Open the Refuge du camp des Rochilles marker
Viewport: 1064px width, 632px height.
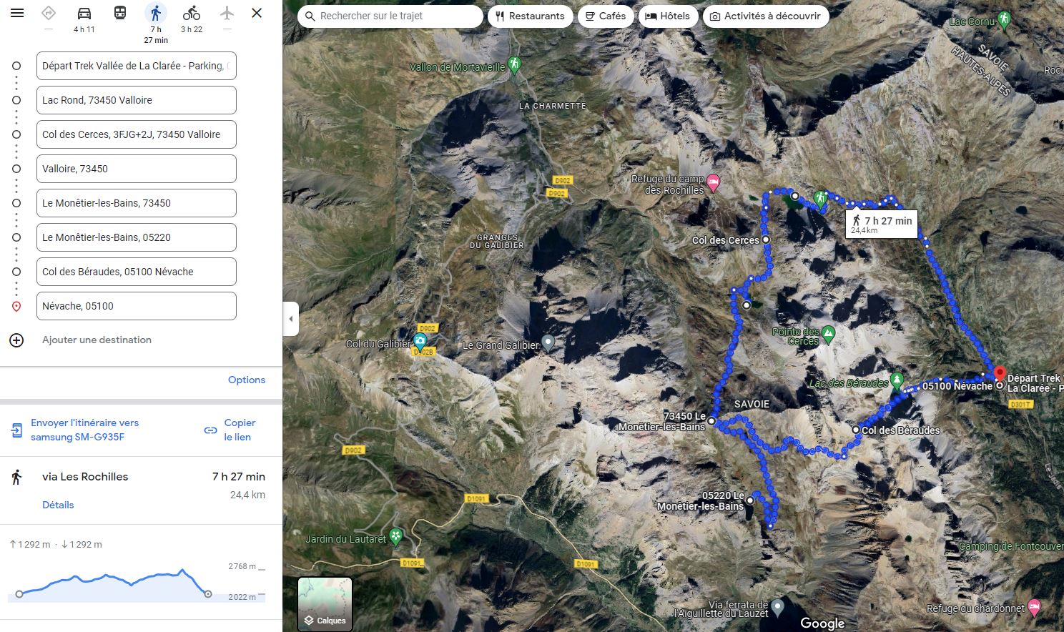click(x=713, y=184)
